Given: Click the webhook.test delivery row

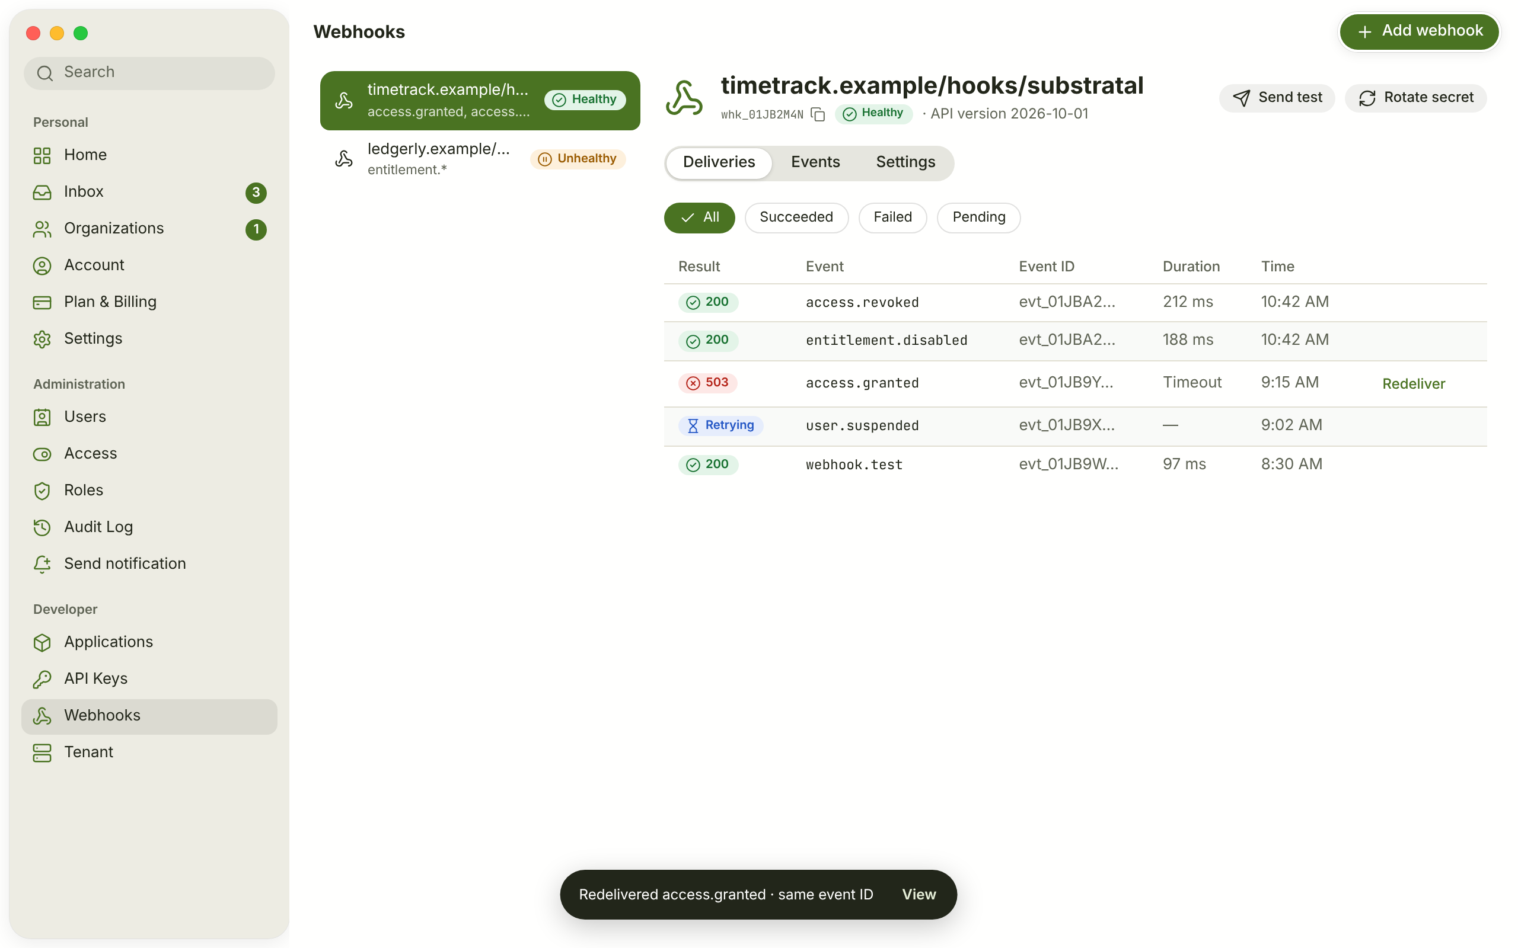Looking at the screenshot, I should click(1075, 465).
